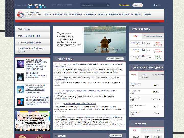Screen dimensions: 184x138
Task: Select the first banner slider dot
Action: click(x=115, y=50)
